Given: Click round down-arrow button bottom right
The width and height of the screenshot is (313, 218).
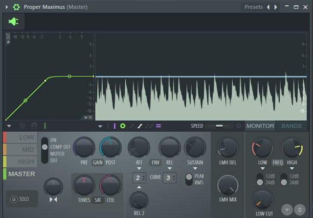Looking at the screenshot, I should (287, 210).
